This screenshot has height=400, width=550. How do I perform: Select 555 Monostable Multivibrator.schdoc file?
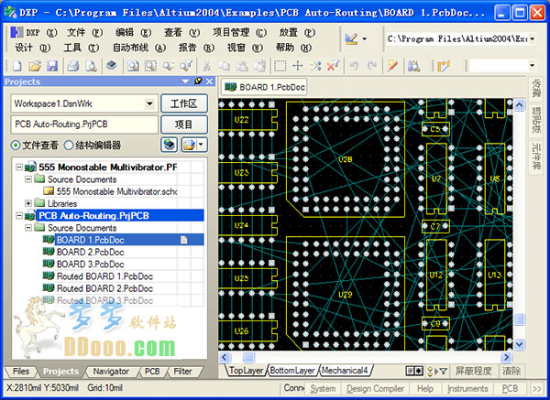pos(116,191)
